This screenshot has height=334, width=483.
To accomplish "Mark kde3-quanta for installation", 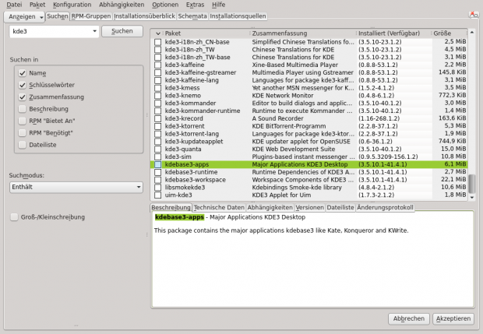I will tap(157, 149).
